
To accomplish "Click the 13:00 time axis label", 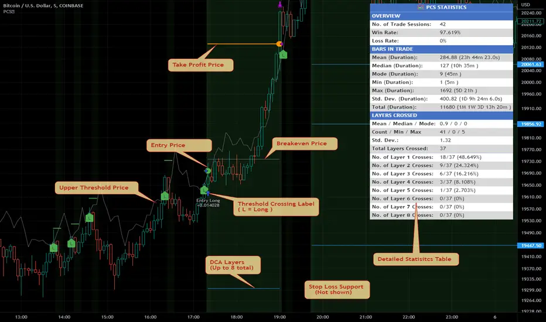I will click(21, 317).
